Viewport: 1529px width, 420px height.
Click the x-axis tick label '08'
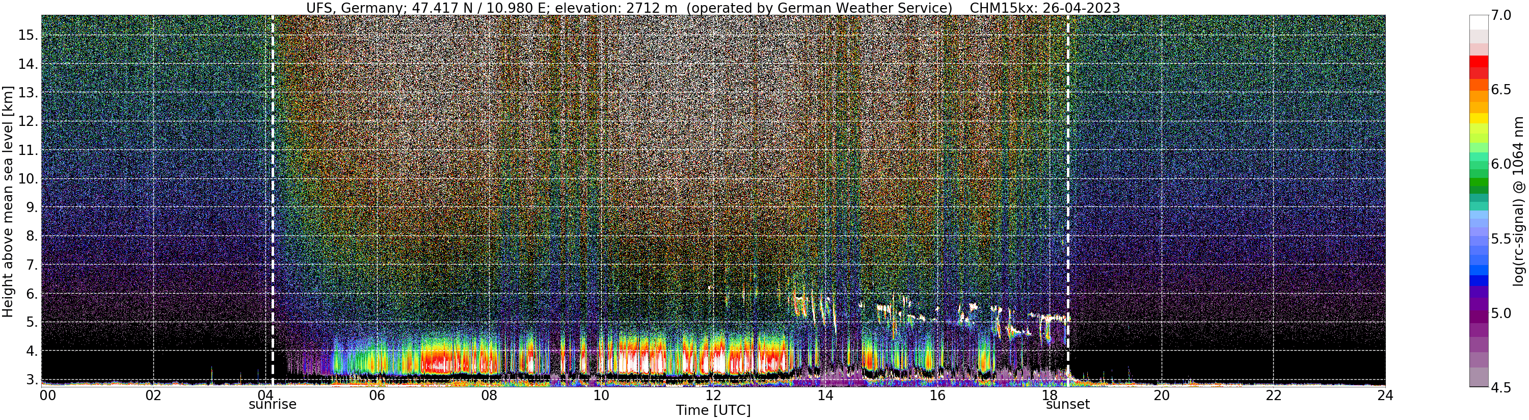pos(489,395)
